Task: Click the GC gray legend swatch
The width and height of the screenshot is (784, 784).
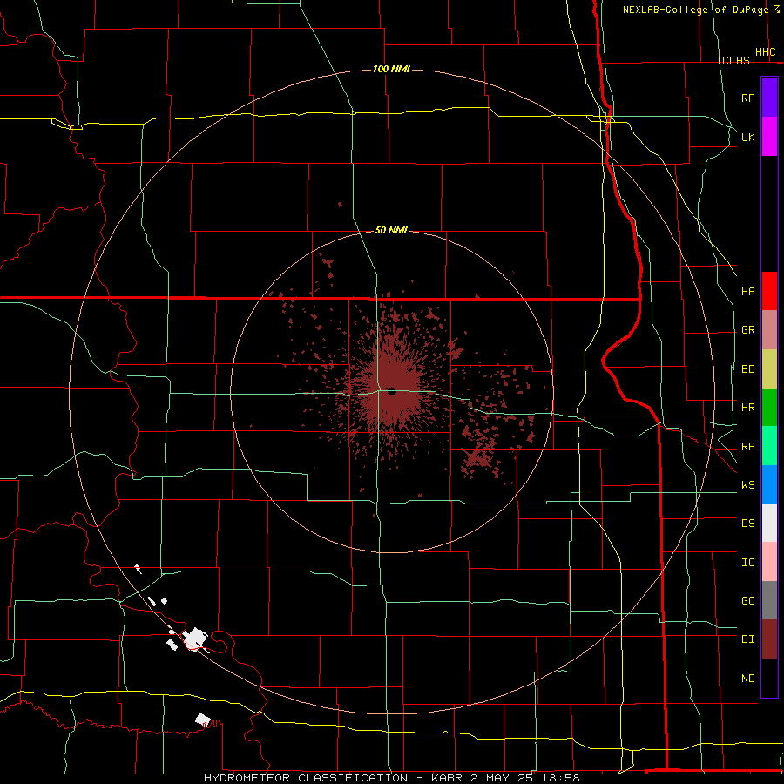Action: coord(769,600)
